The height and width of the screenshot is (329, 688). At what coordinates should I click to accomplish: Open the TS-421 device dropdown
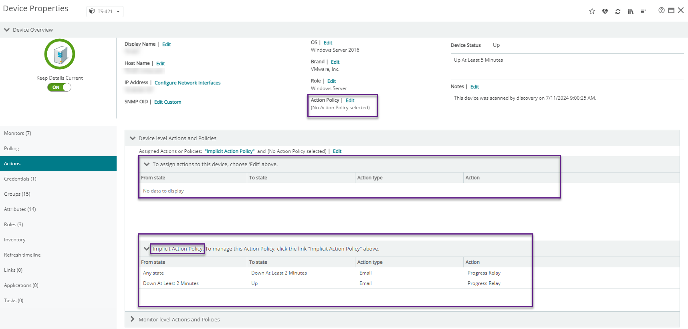[105, 12]
